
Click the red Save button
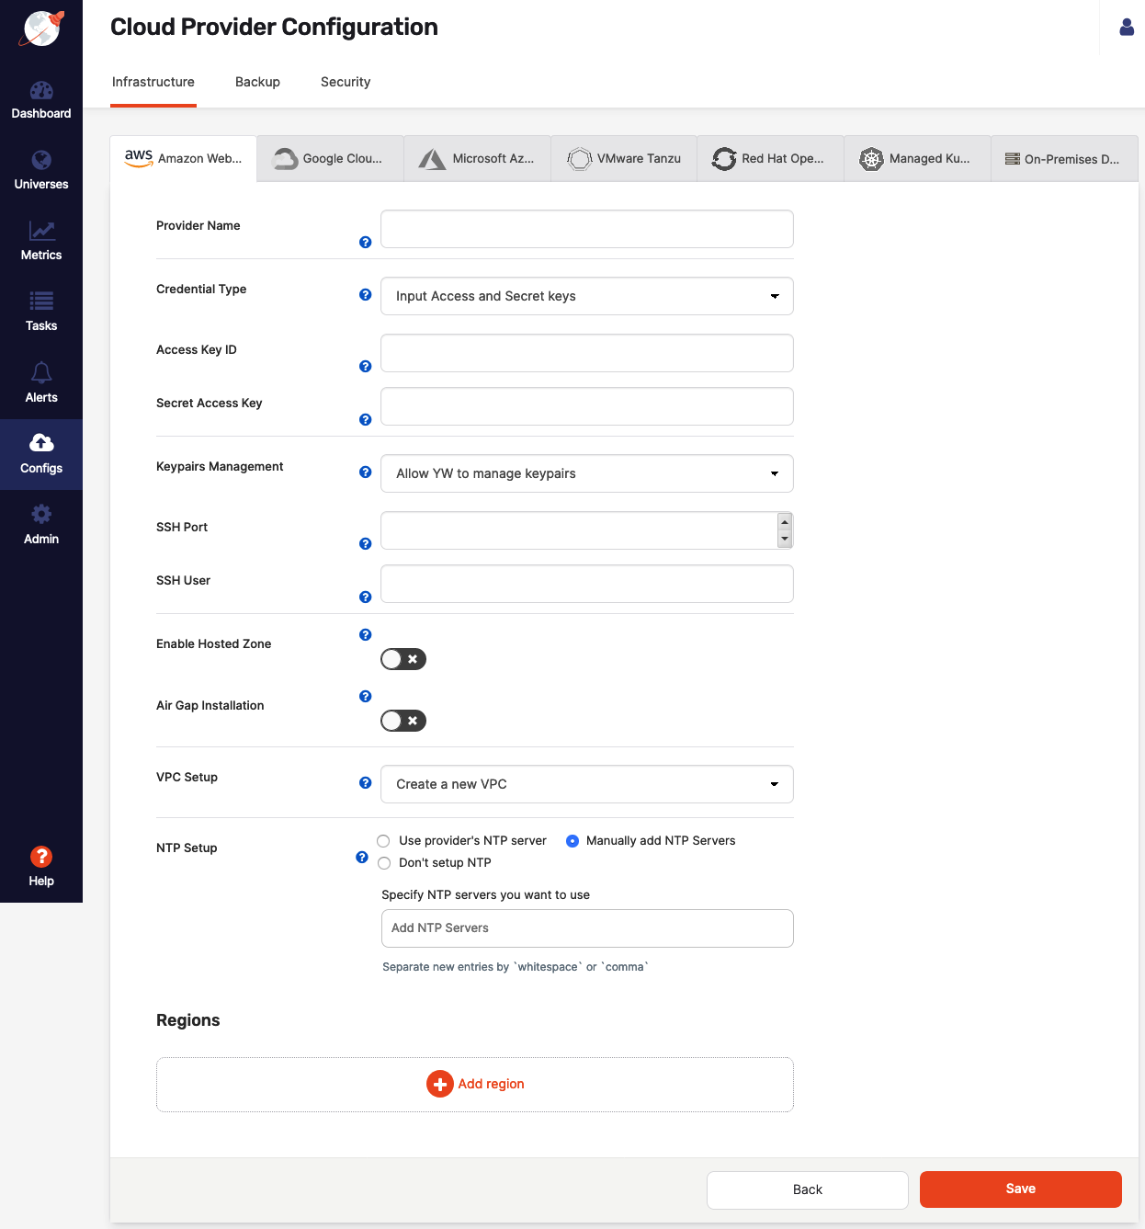pos(1020,1189)
